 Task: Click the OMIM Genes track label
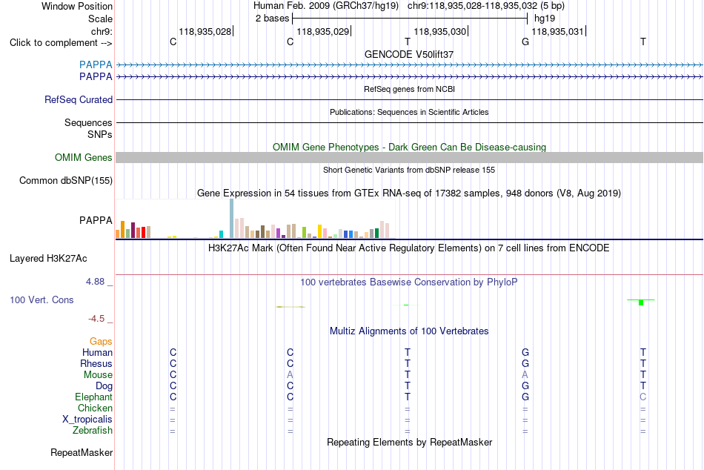pyautogui.click(x=84, y=158)
